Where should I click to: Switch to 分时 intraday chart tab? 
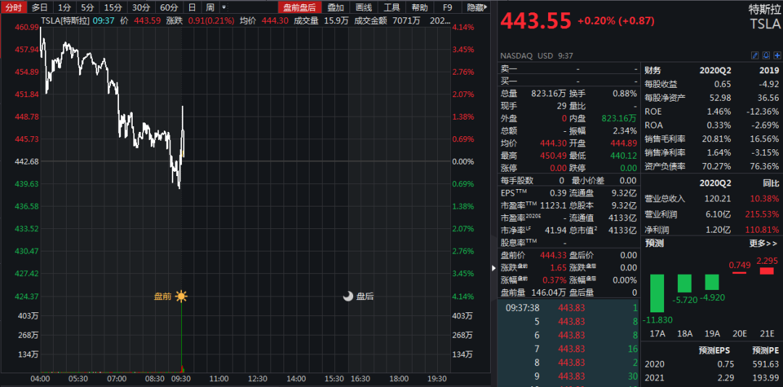[14, 7]
